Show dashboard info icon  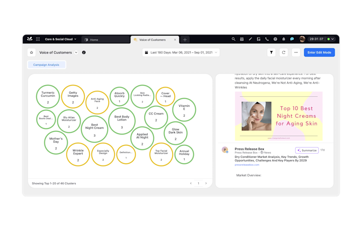pyautogui.click(x=84, y=52)
